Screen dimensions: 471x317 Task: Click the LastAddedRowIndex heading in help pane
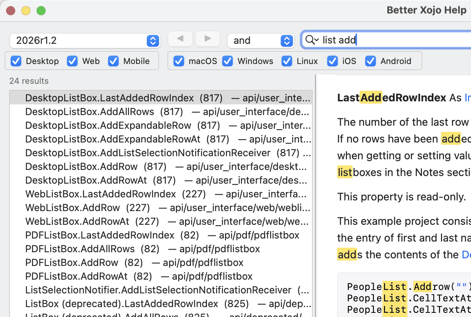pyautogui.click(x=391, y=98)
